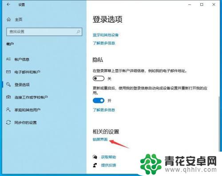Open the 蓝牙和其他设备 link

coord(106,35)
